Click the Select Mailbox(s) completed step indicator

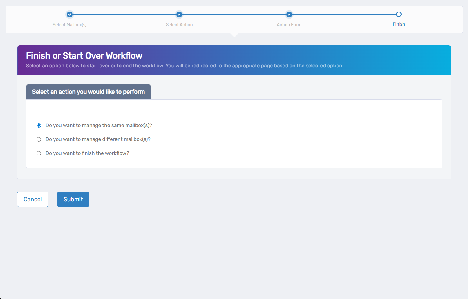click(x=70, y=14)
